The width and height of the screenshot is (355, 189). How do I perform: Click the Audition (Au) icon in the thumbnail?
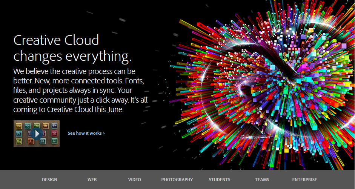click(55, 141)
